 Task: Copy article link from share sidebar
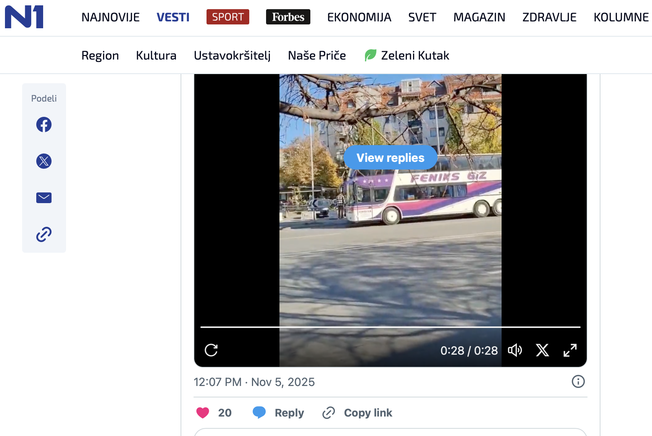(x=44, y=234)
